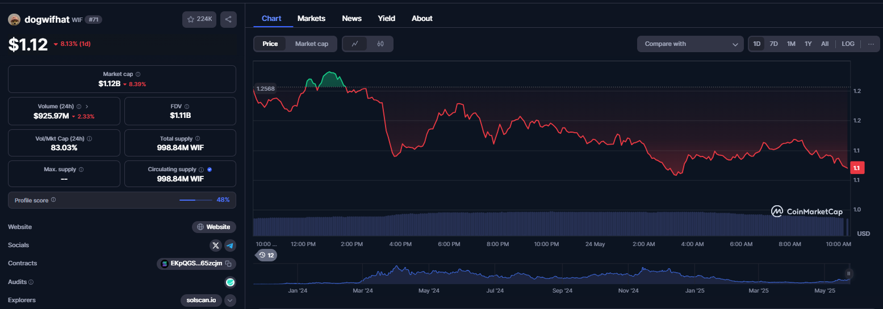Open the Telegram social icon
The width and height of the screenshot is (883, 309).
point(230,245)
